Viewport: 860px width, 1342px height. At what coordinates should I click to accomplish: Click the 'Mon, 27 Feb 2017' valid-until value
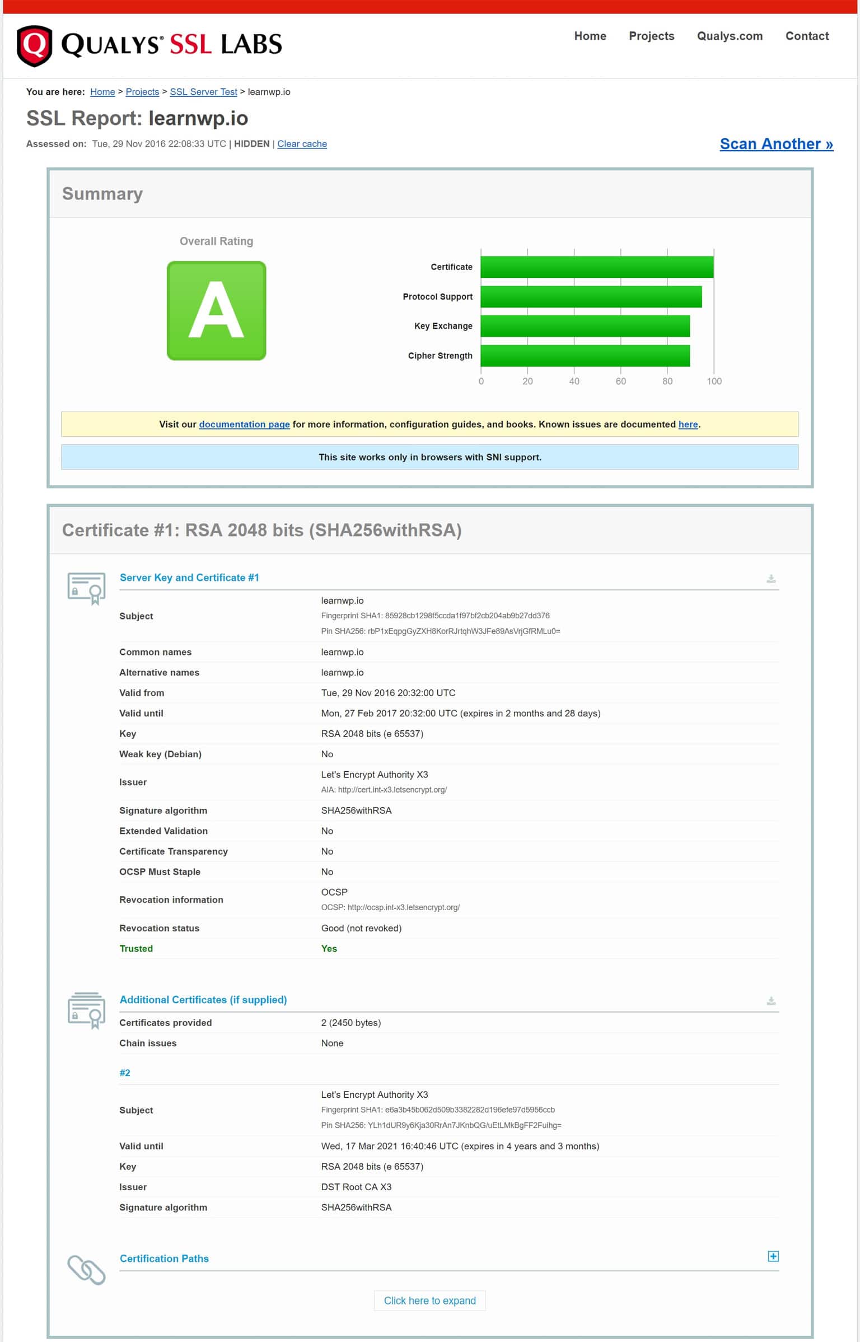461,714
